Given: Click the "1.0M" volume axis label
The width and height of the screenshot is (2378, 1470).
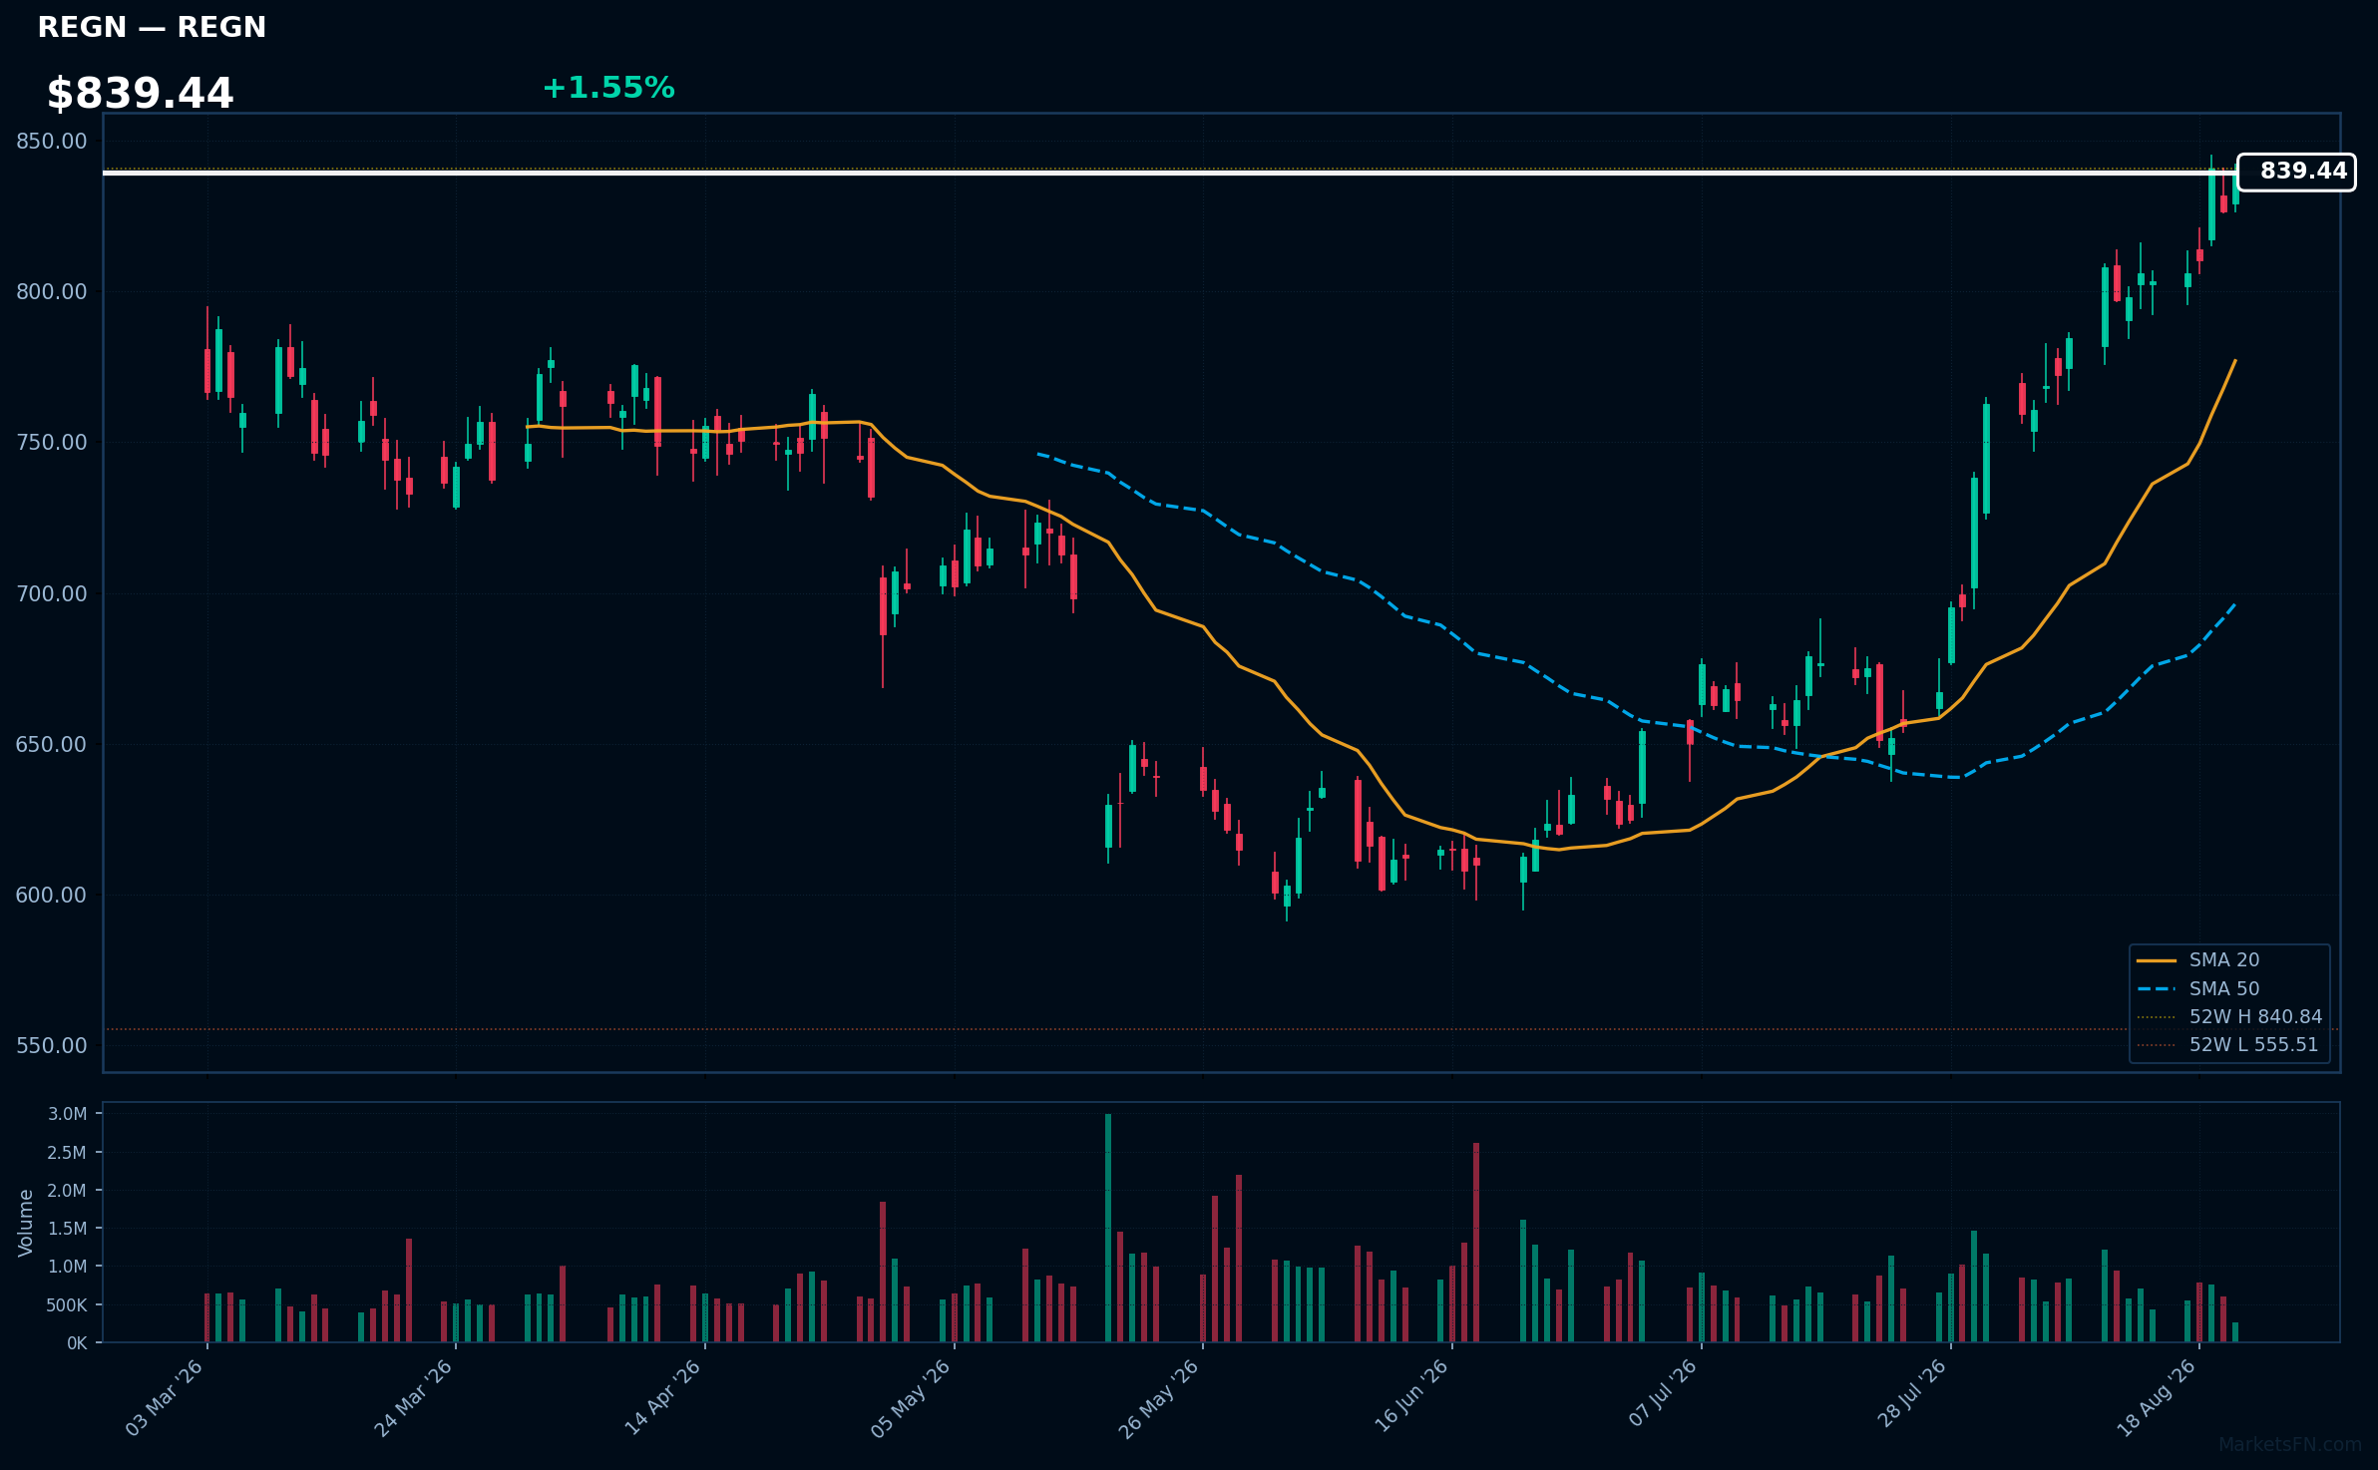Looking at the screenshot, I should point(68,1267).
